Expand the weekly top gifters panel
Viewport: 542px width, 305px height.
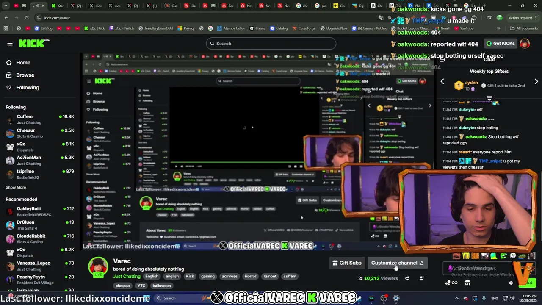[489, 98]
